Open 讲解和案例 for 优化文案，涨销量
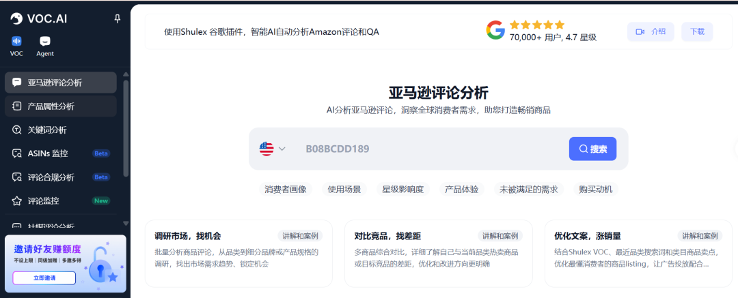 [x=700, y=236]
